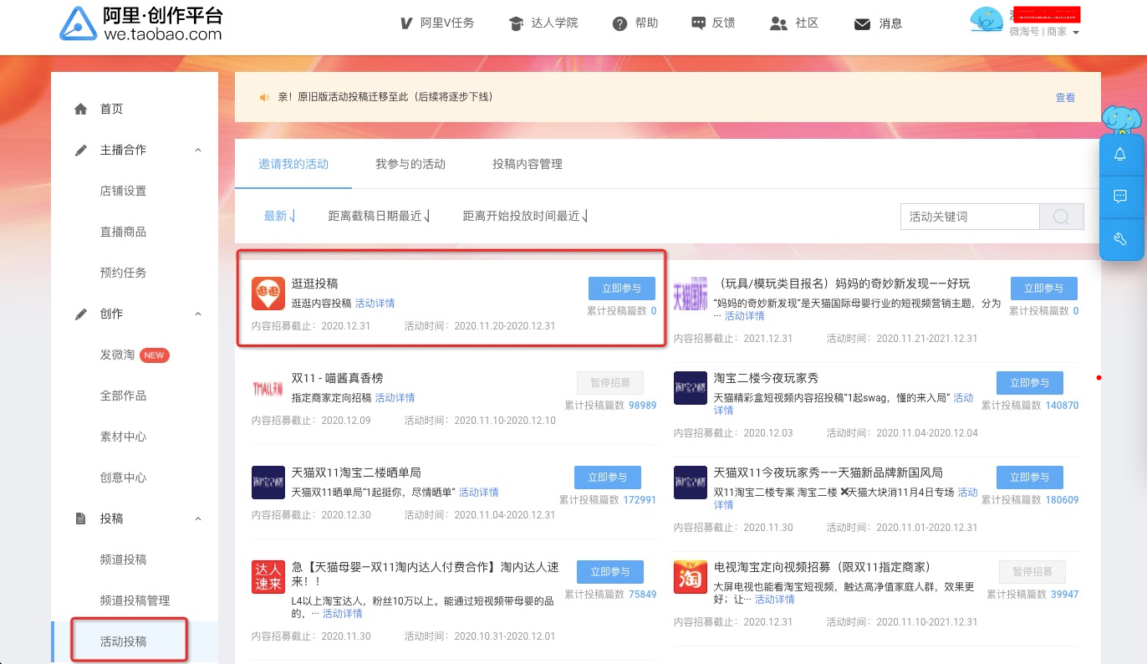Collapse the 创作 section chevron

coord(198,314)
